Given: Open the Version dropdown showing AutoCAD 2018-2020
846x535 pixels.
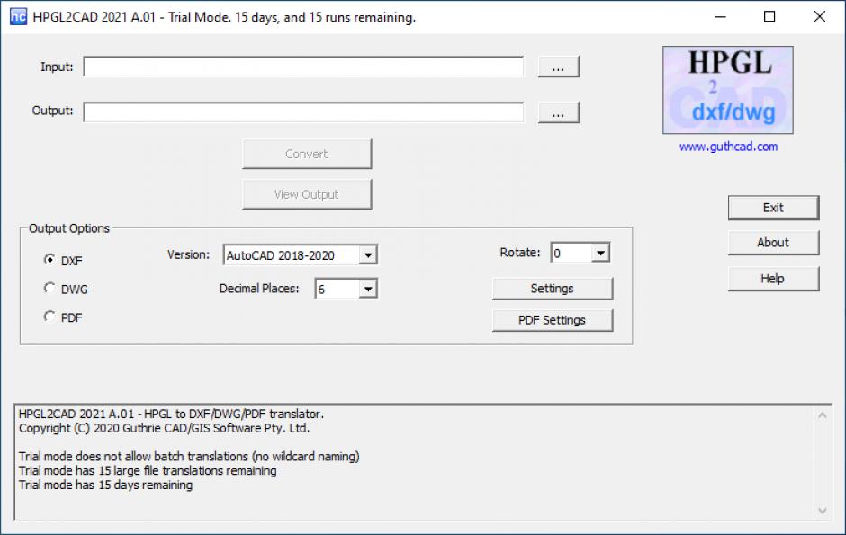Looking at the screenshot, I should [301, 254].
